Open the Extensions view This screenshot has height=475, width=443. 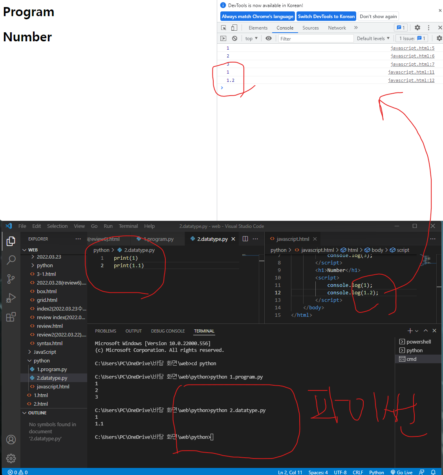coord(11,317)
